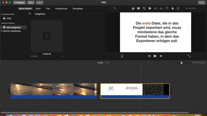
Task: Skip to previous clip
Action: click(149, 56)
